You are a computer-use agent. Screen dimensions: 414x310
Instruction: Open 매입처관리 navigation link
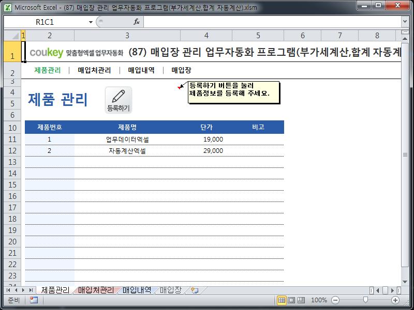[94, 70]
